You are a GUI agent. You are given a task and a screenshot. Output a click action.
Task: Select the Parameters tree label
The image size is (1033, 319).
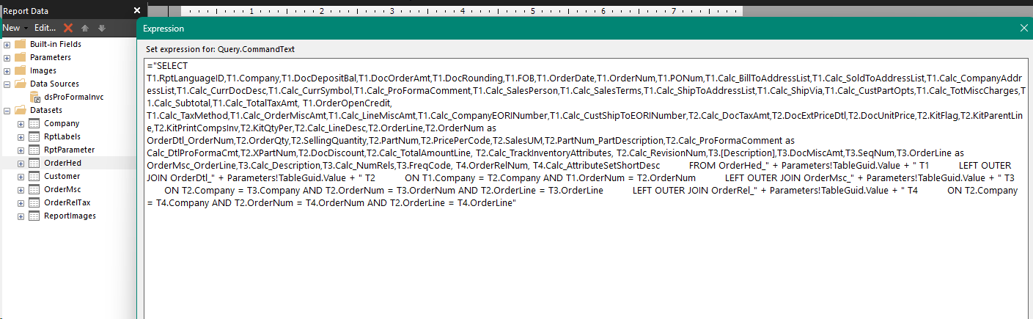coord(51,57)
